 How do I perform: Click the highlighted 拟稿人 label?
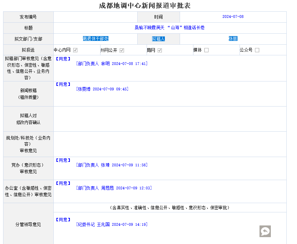(158, 39)
